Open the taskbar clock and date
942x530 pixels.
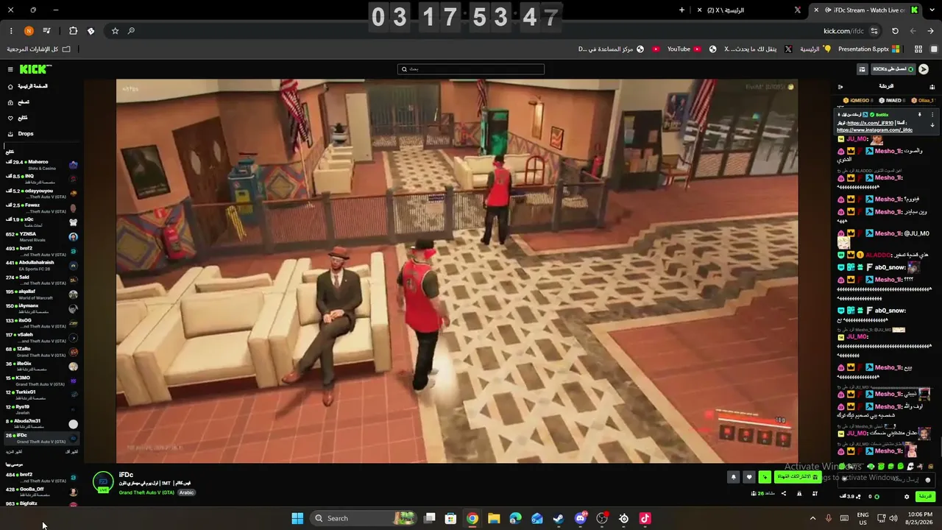click(x=920, y=518)
